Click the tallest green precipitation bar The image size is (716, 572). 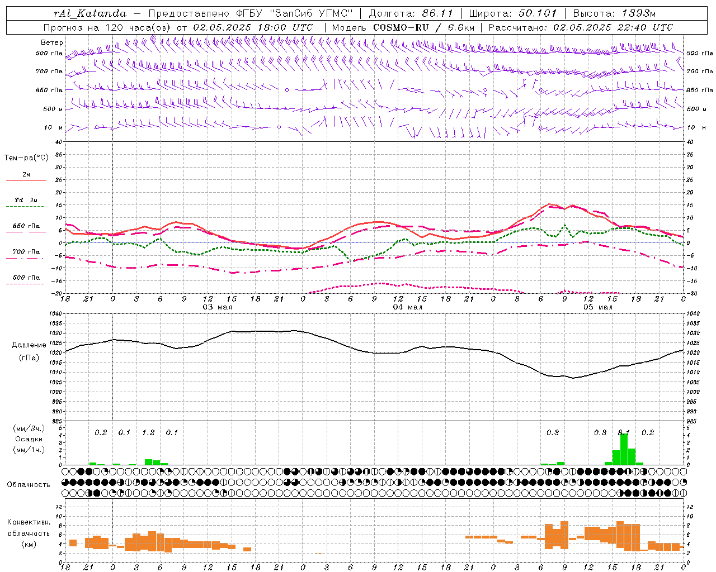pyautogui.click(x=624, y=449)
